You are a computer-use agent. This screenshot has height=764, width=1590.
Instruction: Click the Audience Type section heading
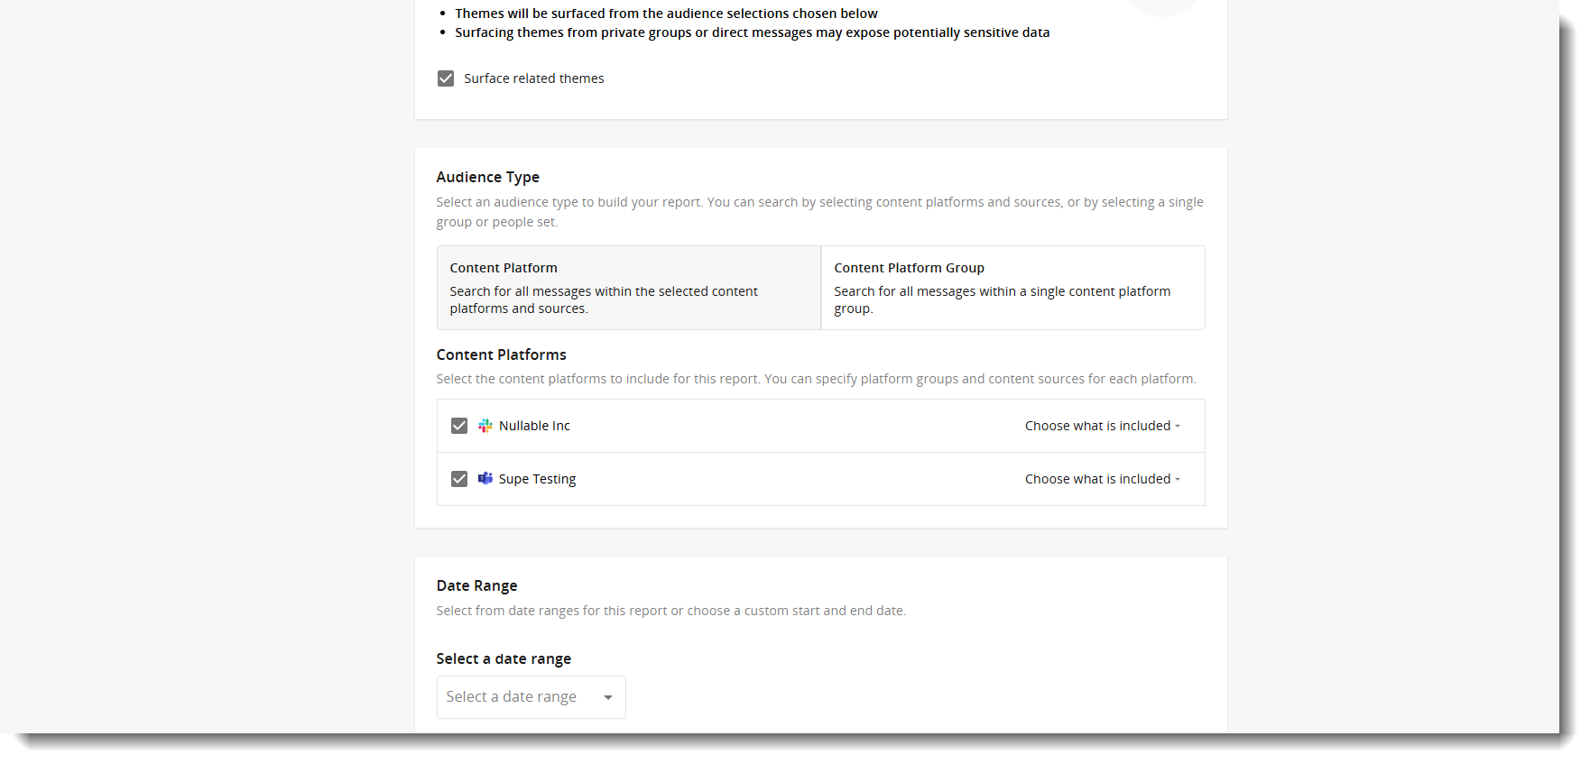coord(488,177)
